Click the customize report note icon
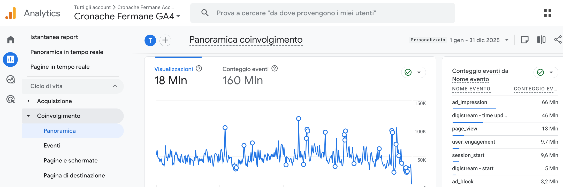The image size is (563, 187). click(x=524, y=40)
